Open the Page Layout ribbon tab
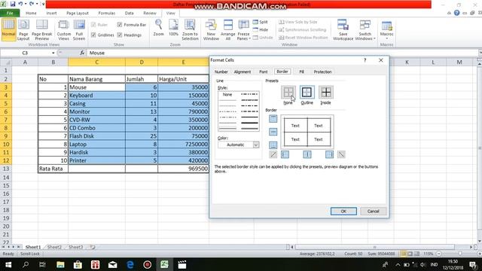Screen dimensions: 482x271 coord(78,14)
